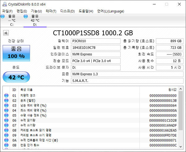The height and width of the screenshot is (152, 186).
Task: Click the 좋음 100 % health status button
Action: pos(16,53)
